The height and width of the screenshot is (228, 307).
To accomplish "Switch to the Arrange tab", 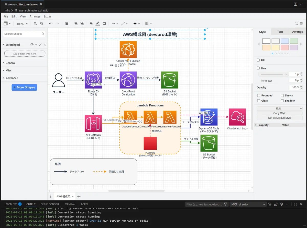I will pyautogui.click(x=297, y=31).
